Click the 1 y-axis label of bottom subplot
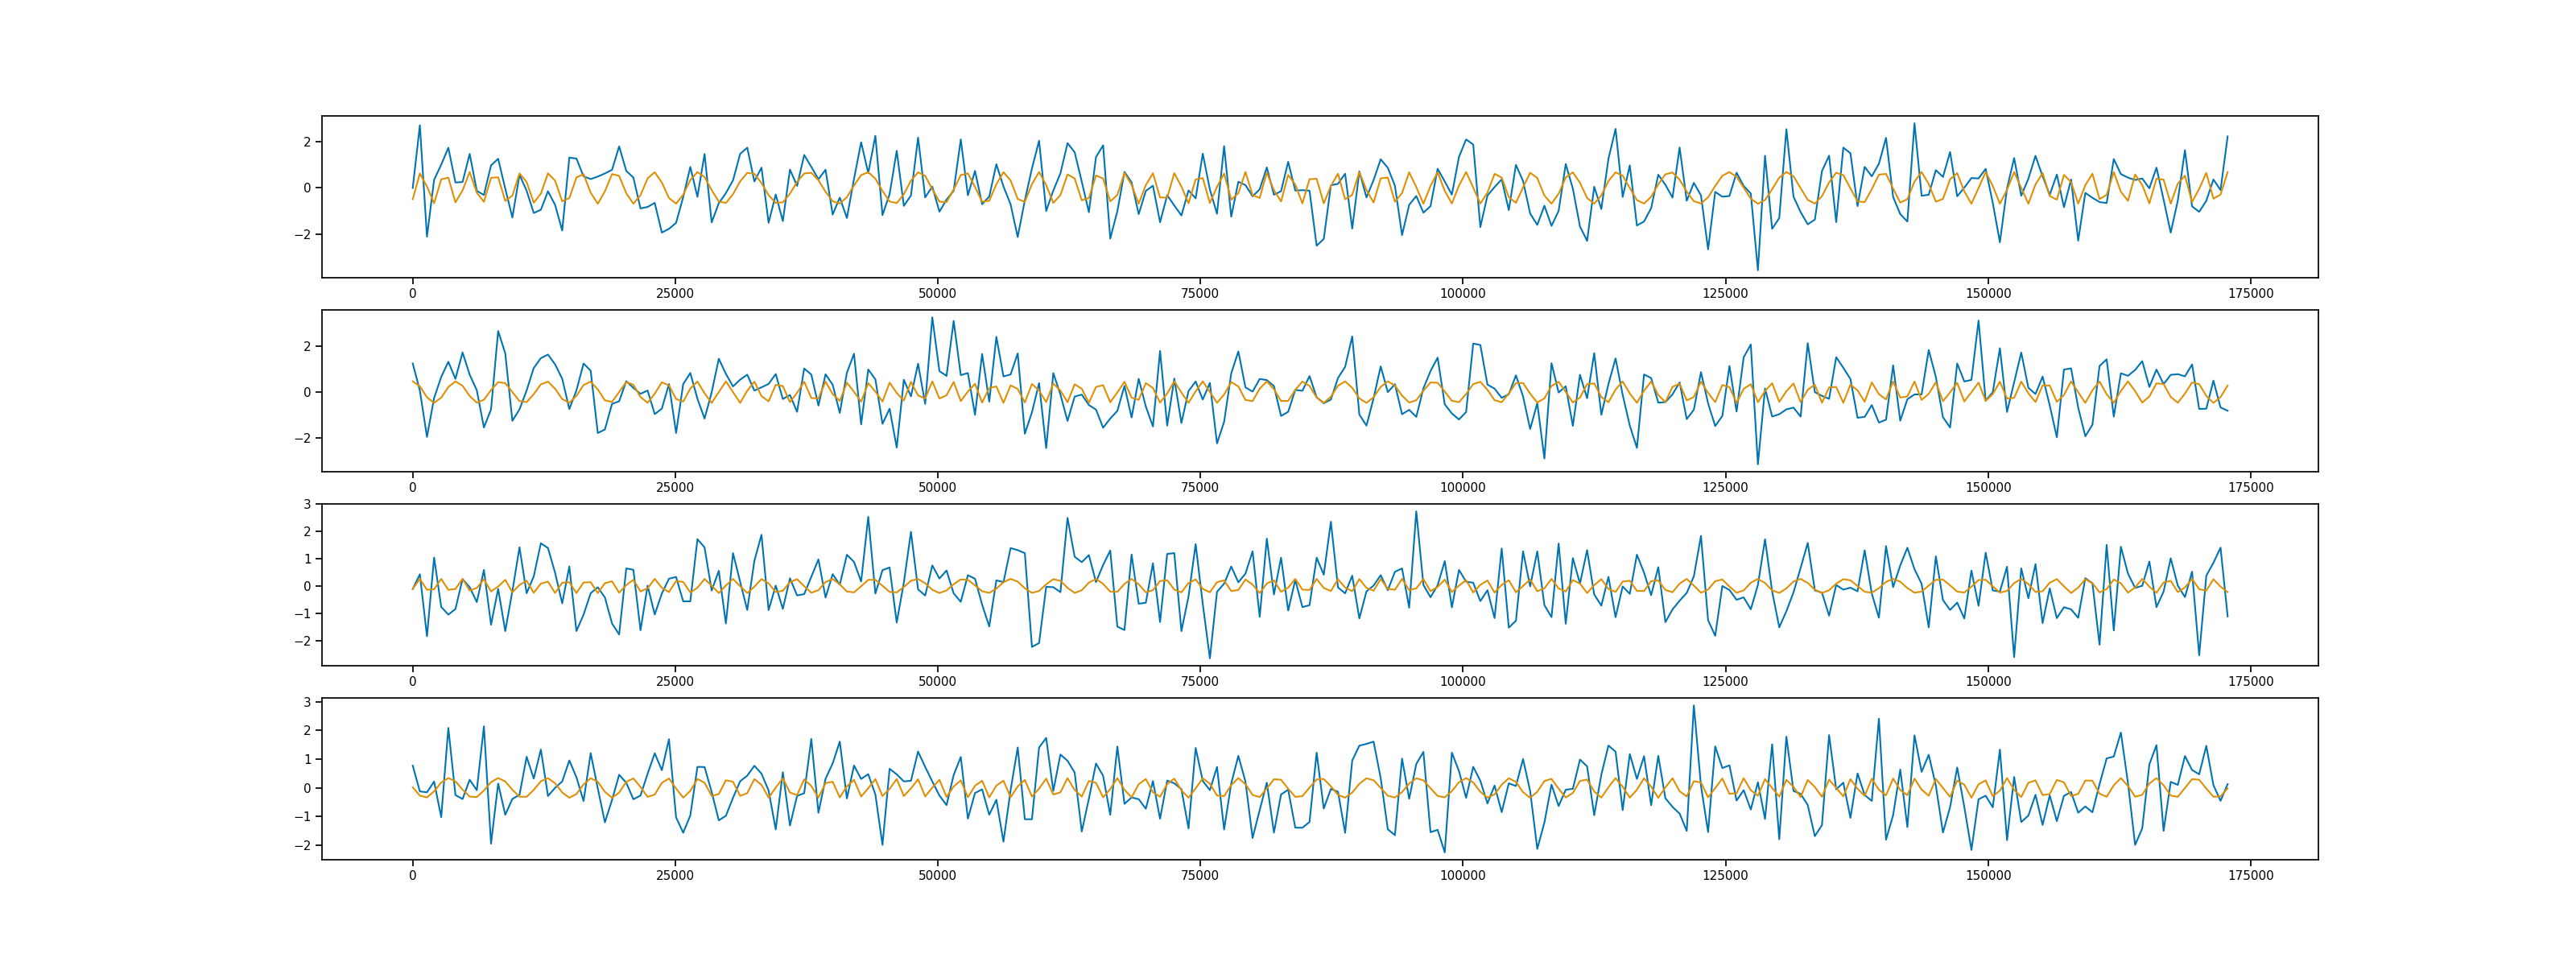This screenshot has width=2576, height=966. pos(307,760)
